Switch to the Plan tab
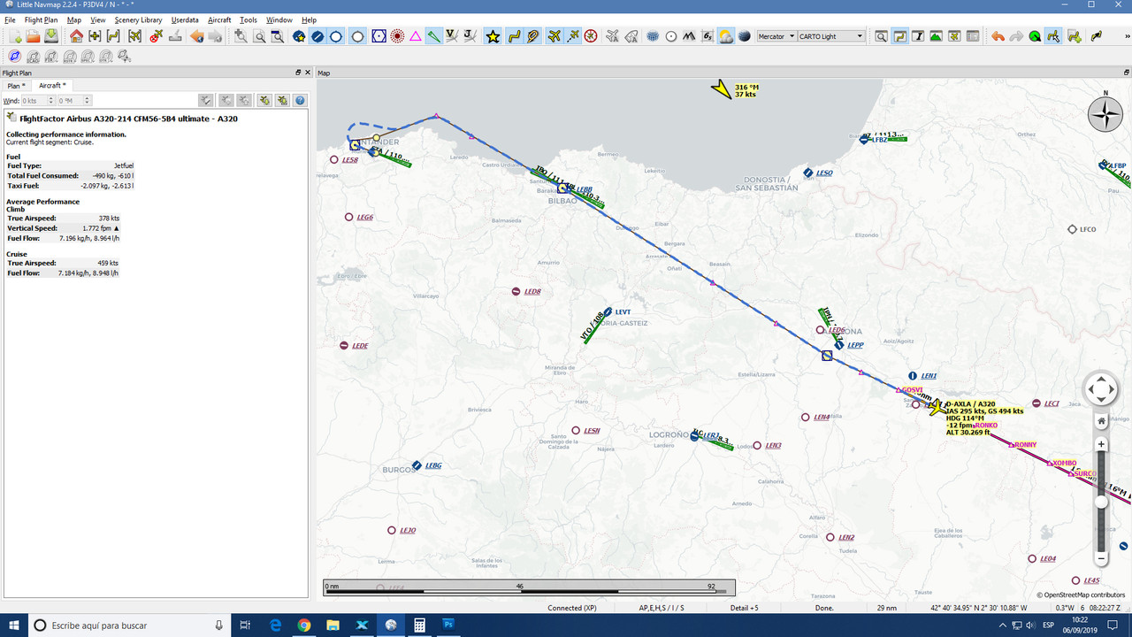 [17, 86]
